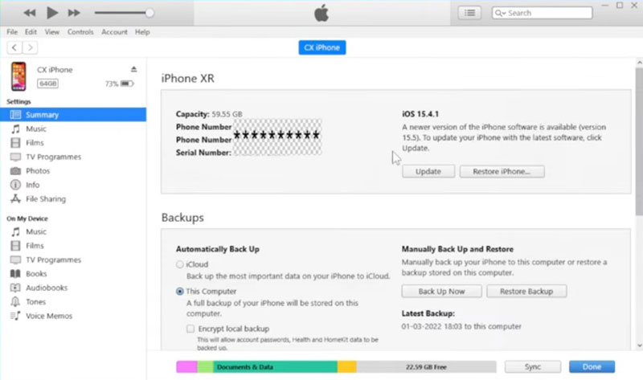This screenshot has height=380, width=643.
Task: Click the Documents & Data storage segment
Action: coord(275,367)
